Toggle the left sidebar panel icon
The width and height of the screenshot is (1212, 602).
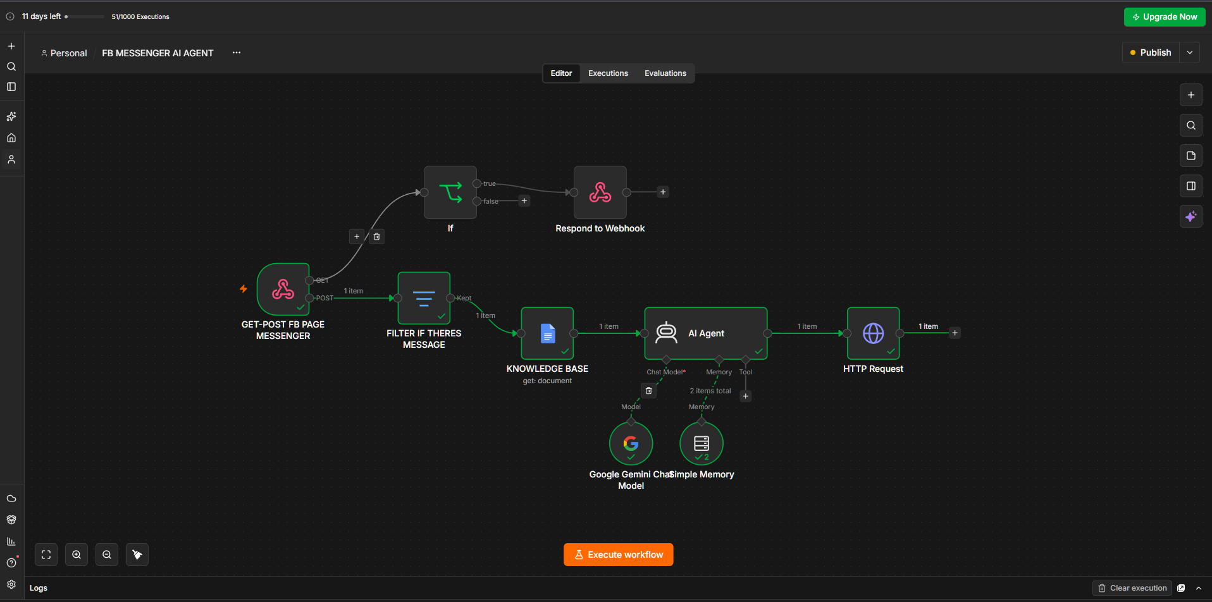tap(11, 87)
